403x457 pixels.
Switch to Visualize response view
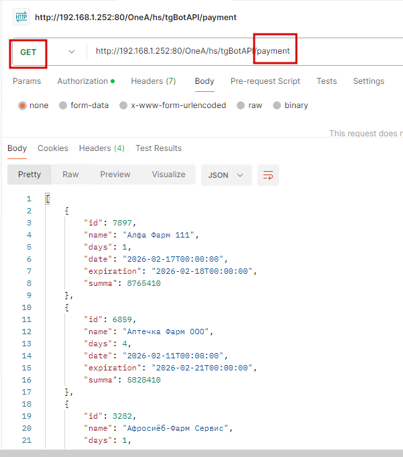coord(168,174)
